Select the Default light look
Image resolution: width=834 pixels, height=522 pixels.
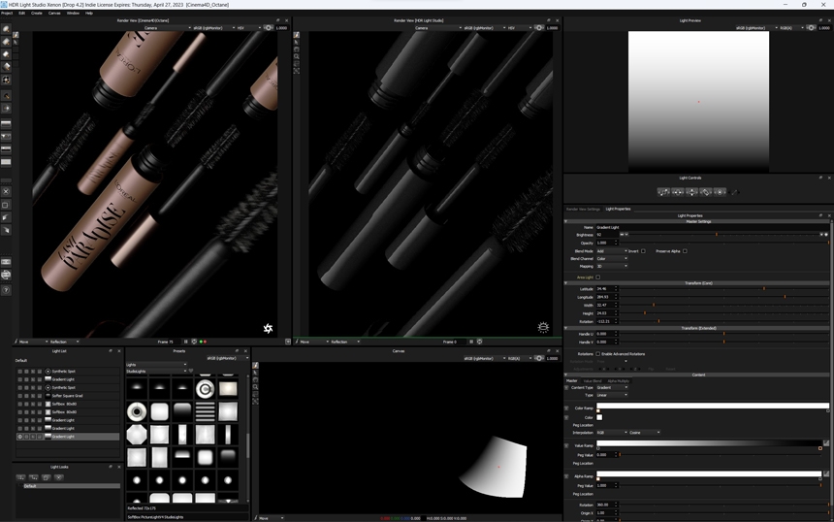coord(69,486)
